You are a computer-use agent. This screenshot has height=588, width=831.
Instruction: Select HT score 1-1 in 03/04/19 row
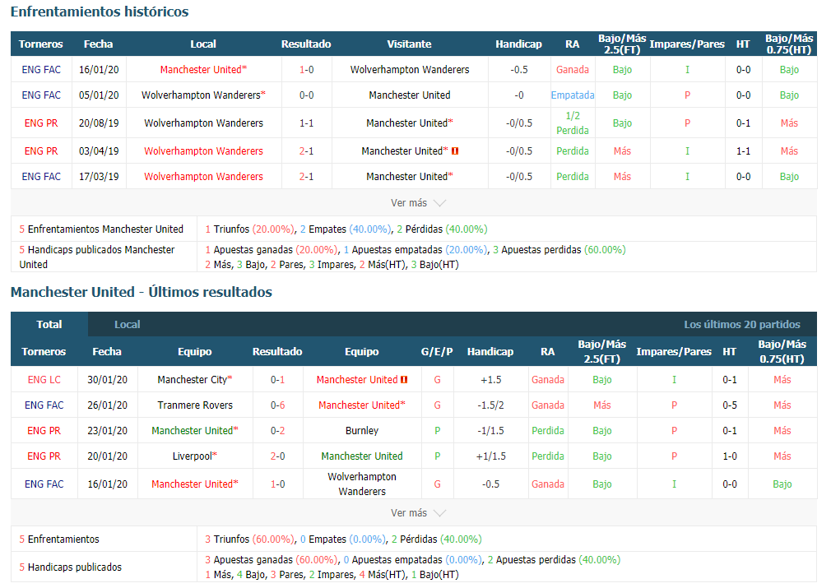pyautogui.click(x=743, y=151)
